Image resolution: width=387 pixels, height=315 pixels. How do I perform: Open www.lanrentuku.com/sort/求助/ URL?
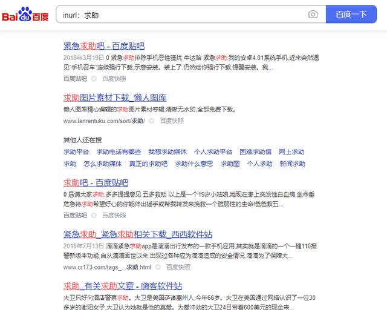point(104,121)
